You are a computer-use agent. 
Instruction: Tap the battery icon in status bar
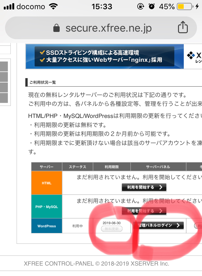coord(185,7)
